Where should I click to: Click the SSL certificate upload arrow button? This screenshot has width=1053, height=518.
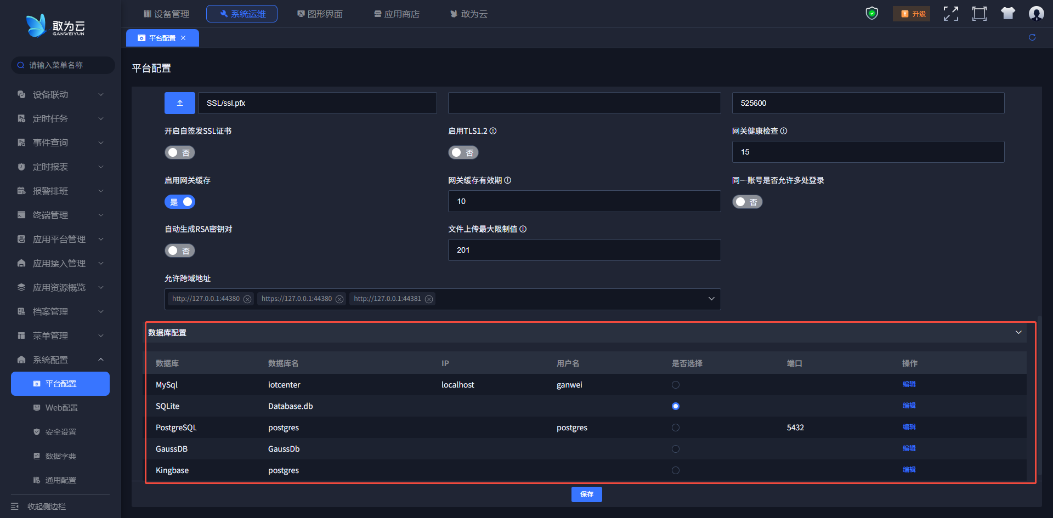click(x=180, y=103)
